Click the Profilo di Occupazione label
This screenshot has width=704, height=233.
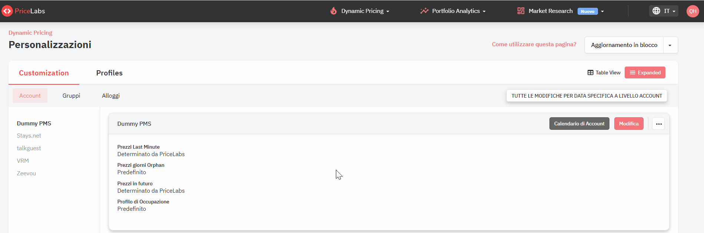[x=143, y=202]
